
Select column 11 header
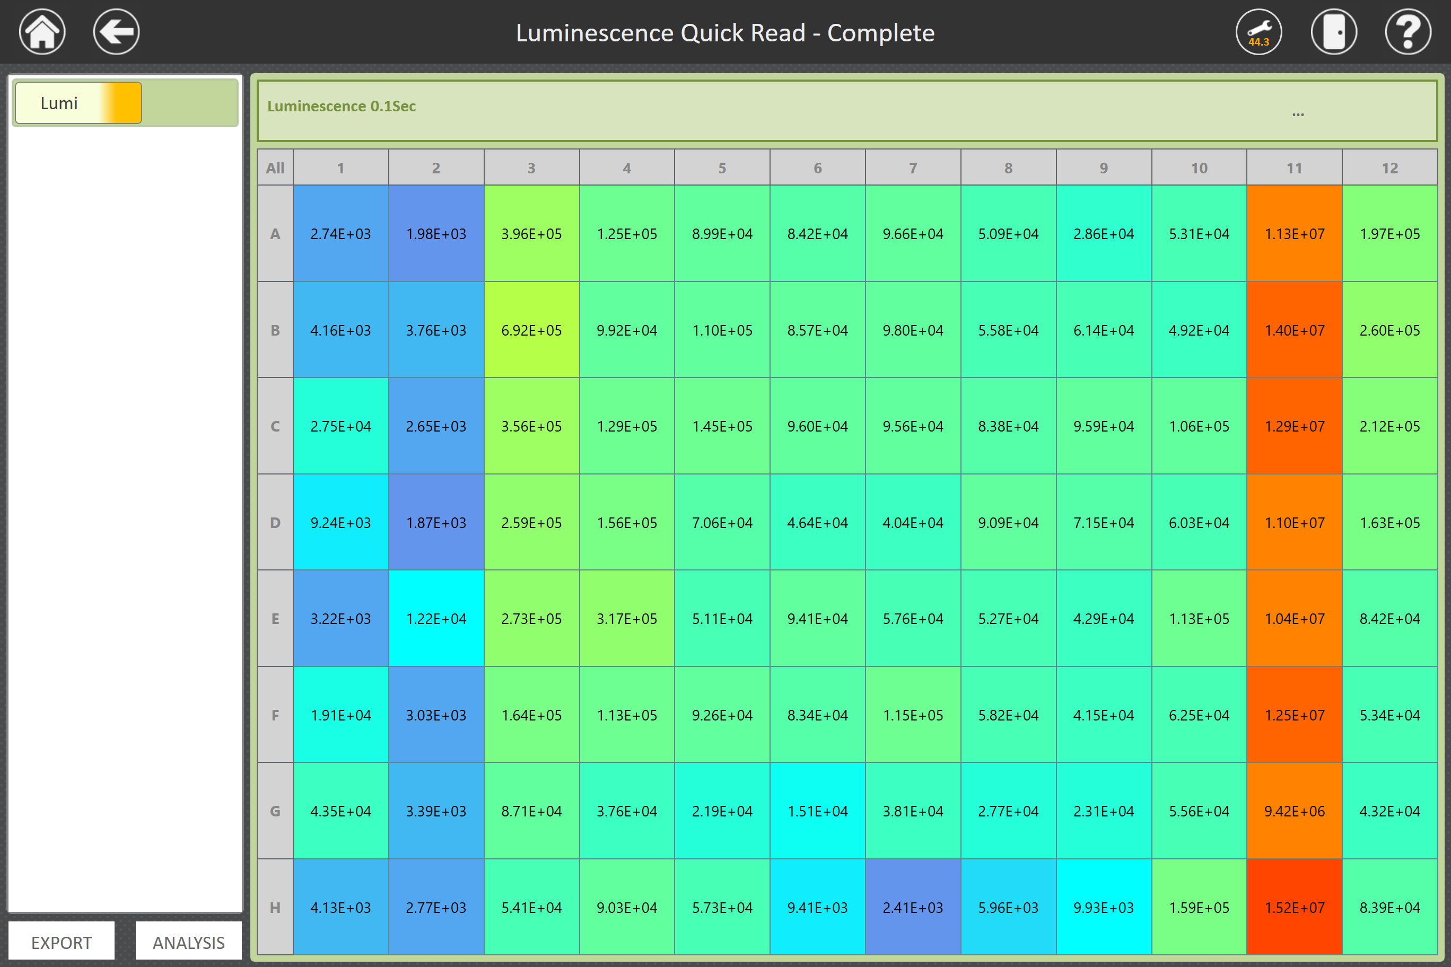tap(1295, 168)
